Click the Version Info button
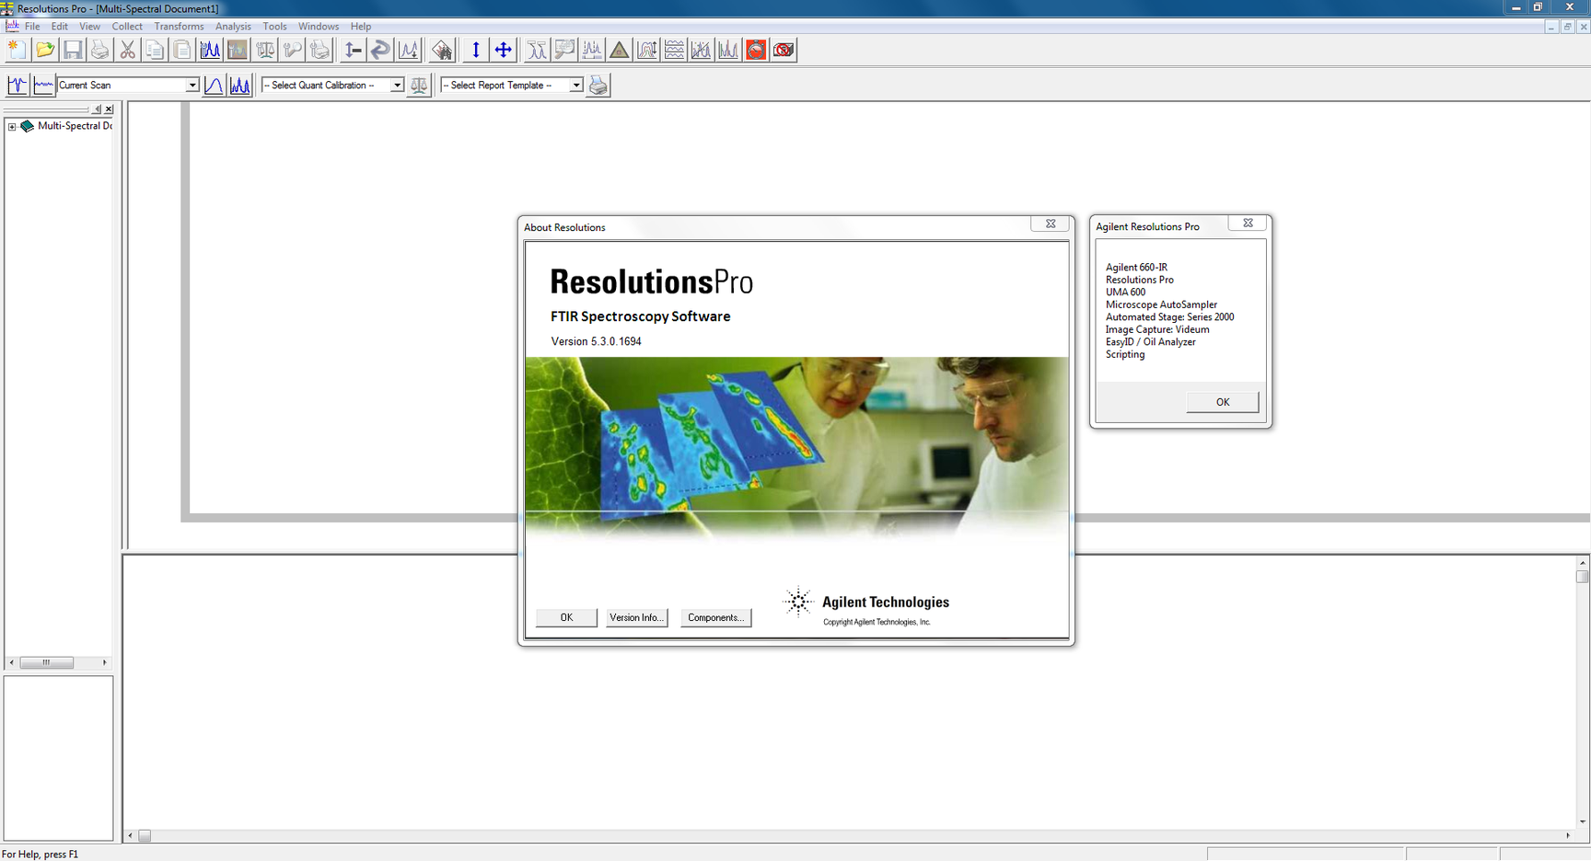The height and width of the screenshot is (861, 1591). coord(636,617)
